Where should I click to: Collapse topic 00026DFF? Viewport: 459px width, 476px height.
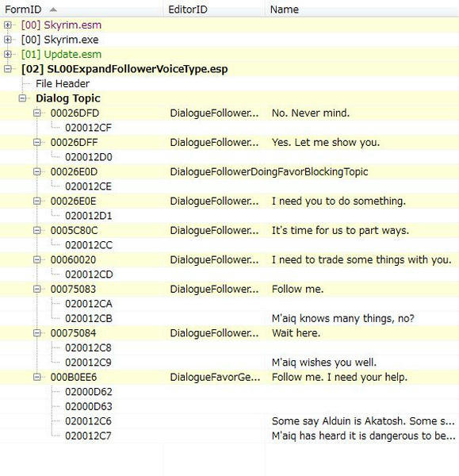[x=37, y=142]
